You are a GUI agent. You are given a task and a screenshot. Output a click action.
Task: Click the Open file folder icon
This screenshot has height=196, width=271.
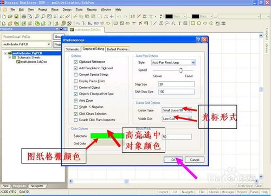click(10, 17)
